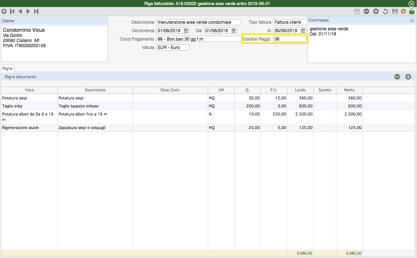Click the Netto column header
Screen dimensions: 417x258
click(349, 90)
